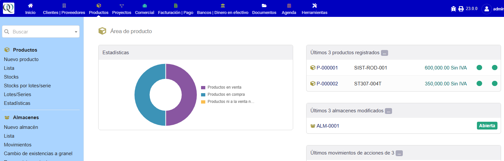Image resolution: width=504 pixels, height=161 pixels.
Task: Toggle Productos en compra legend entry
Action: point(226,94)
